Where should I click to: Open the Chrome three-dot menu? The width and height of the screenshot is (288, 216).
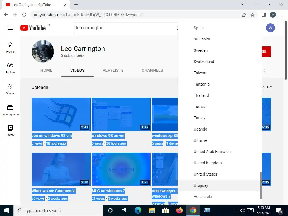[x=282, y=15]
